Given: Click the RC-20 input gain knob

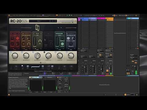Looking at the screenshot, I should (x=16, y=67).
